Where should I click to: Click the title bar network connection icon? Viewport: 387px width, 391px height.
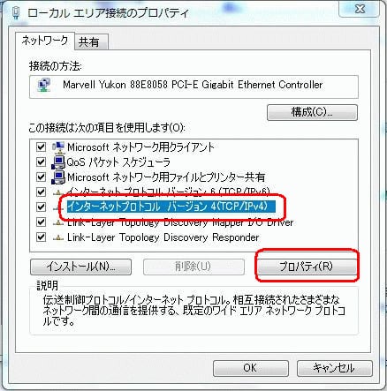tap(16, 13)
